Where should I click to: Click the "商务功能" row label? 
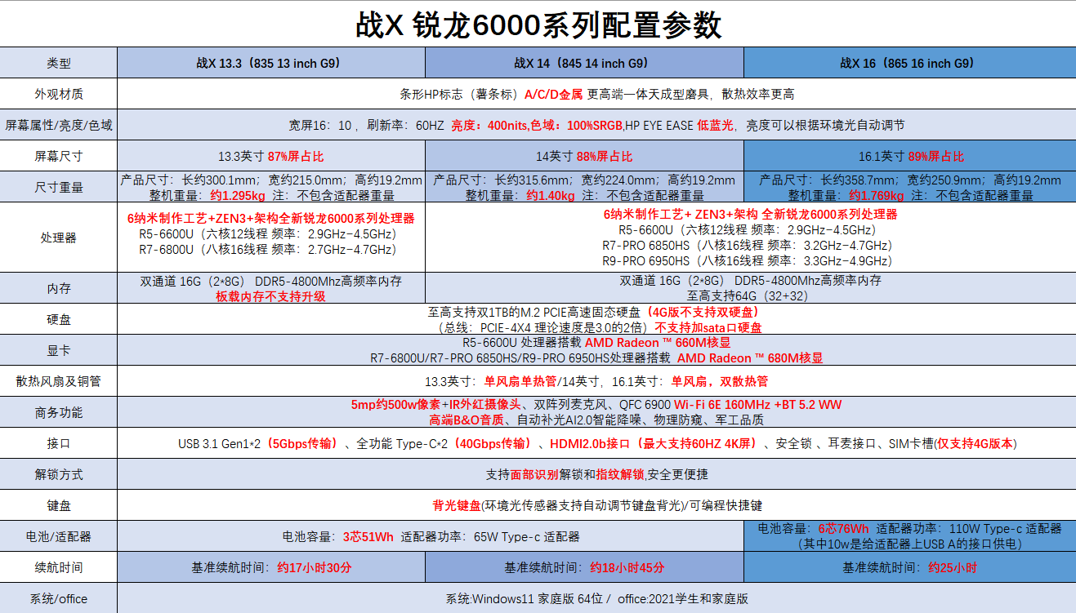pyautogui.click(x=59, y=412)
